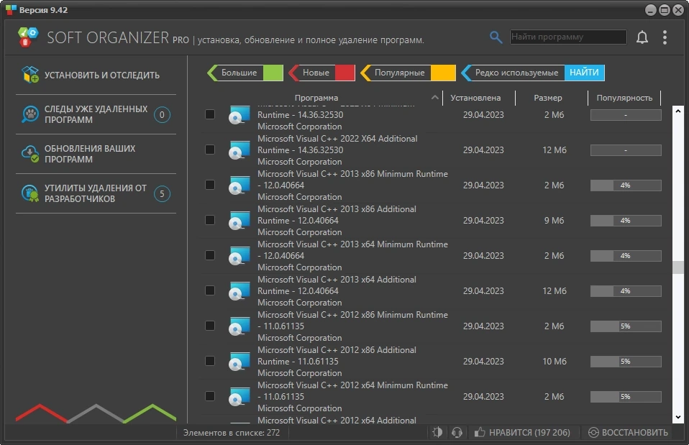
Task: Toggle the light/dark theme icon
Action: tap(437, 432)
